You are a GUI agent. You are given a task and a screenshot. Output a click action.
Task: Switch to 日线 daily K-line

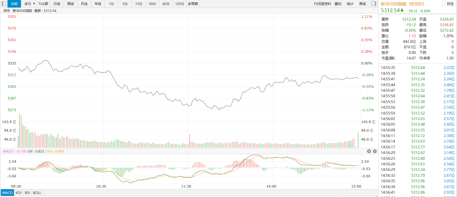click(x=57, y=4)
